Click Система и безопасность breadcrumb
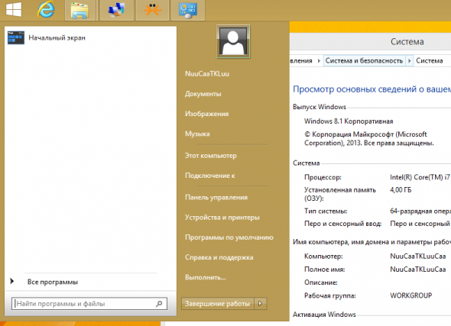 pos(364,60)
